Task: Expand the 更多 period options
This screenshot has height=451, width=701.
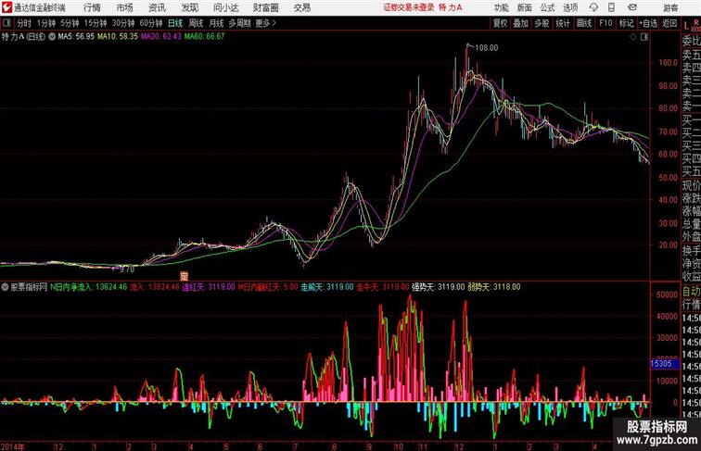Action: pos(265,23)
